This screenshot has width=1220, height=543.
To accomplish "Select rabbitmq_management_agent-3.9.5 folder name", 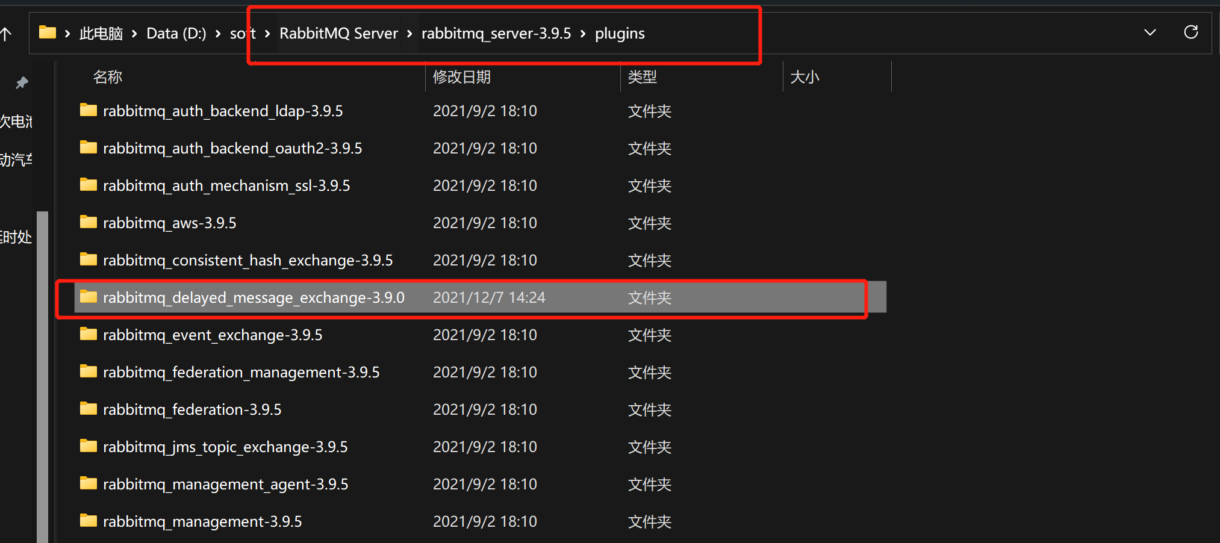I will point(226,485).
